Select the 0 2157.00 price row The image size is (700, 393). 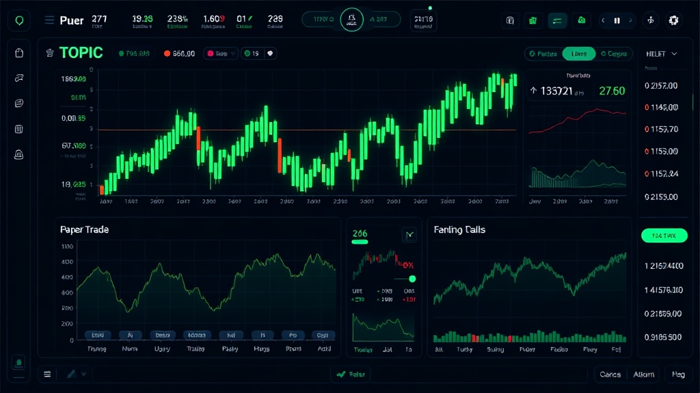661,85
